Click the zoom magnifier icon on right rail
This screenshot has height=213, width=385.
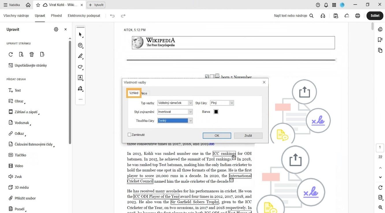pos(380,207)
